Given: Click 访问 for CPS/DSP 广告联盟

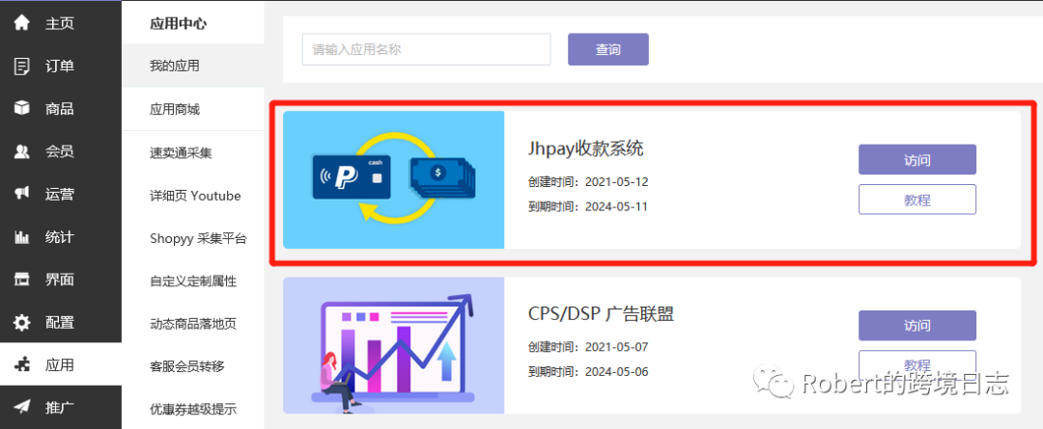Looking at the screenshot, I should coord(917,326).
